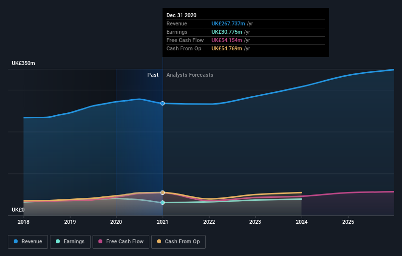The height and width of the screenshot is (256, 402).
Task: Select the Cash From Op data point at 2021
Action: tap(163, 192)
